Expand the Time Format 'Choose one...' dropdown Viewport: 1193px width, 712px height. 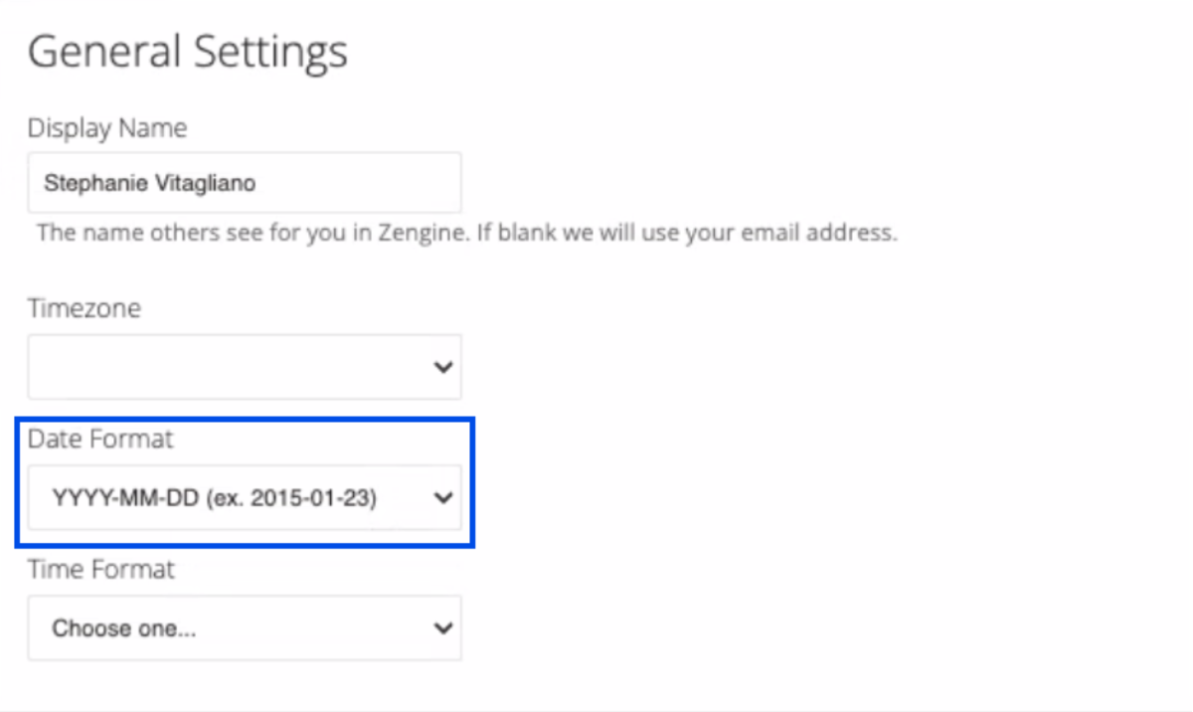pos(245,628)
